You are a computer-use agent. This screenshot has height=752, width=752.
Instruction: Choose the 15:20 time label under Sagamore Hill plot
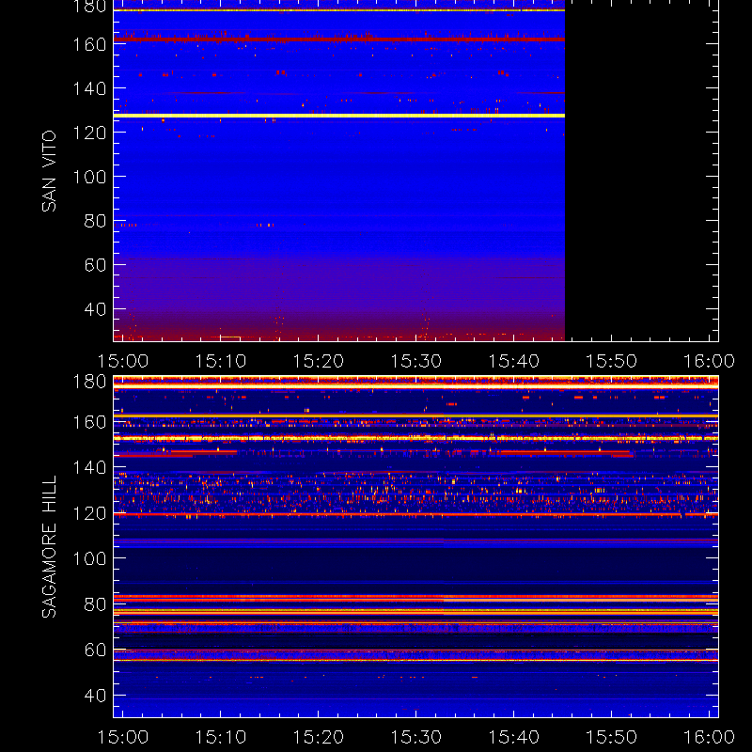[318, 737]
